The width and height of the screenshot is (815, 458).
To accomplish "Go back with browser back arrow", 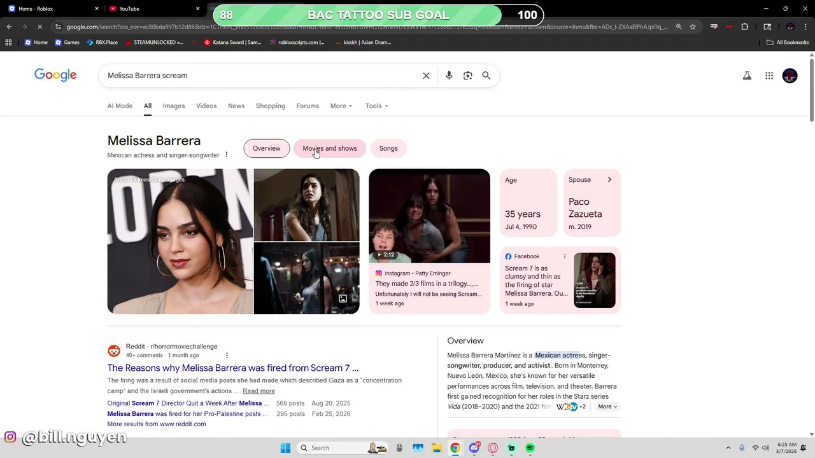I will [9, 27].
